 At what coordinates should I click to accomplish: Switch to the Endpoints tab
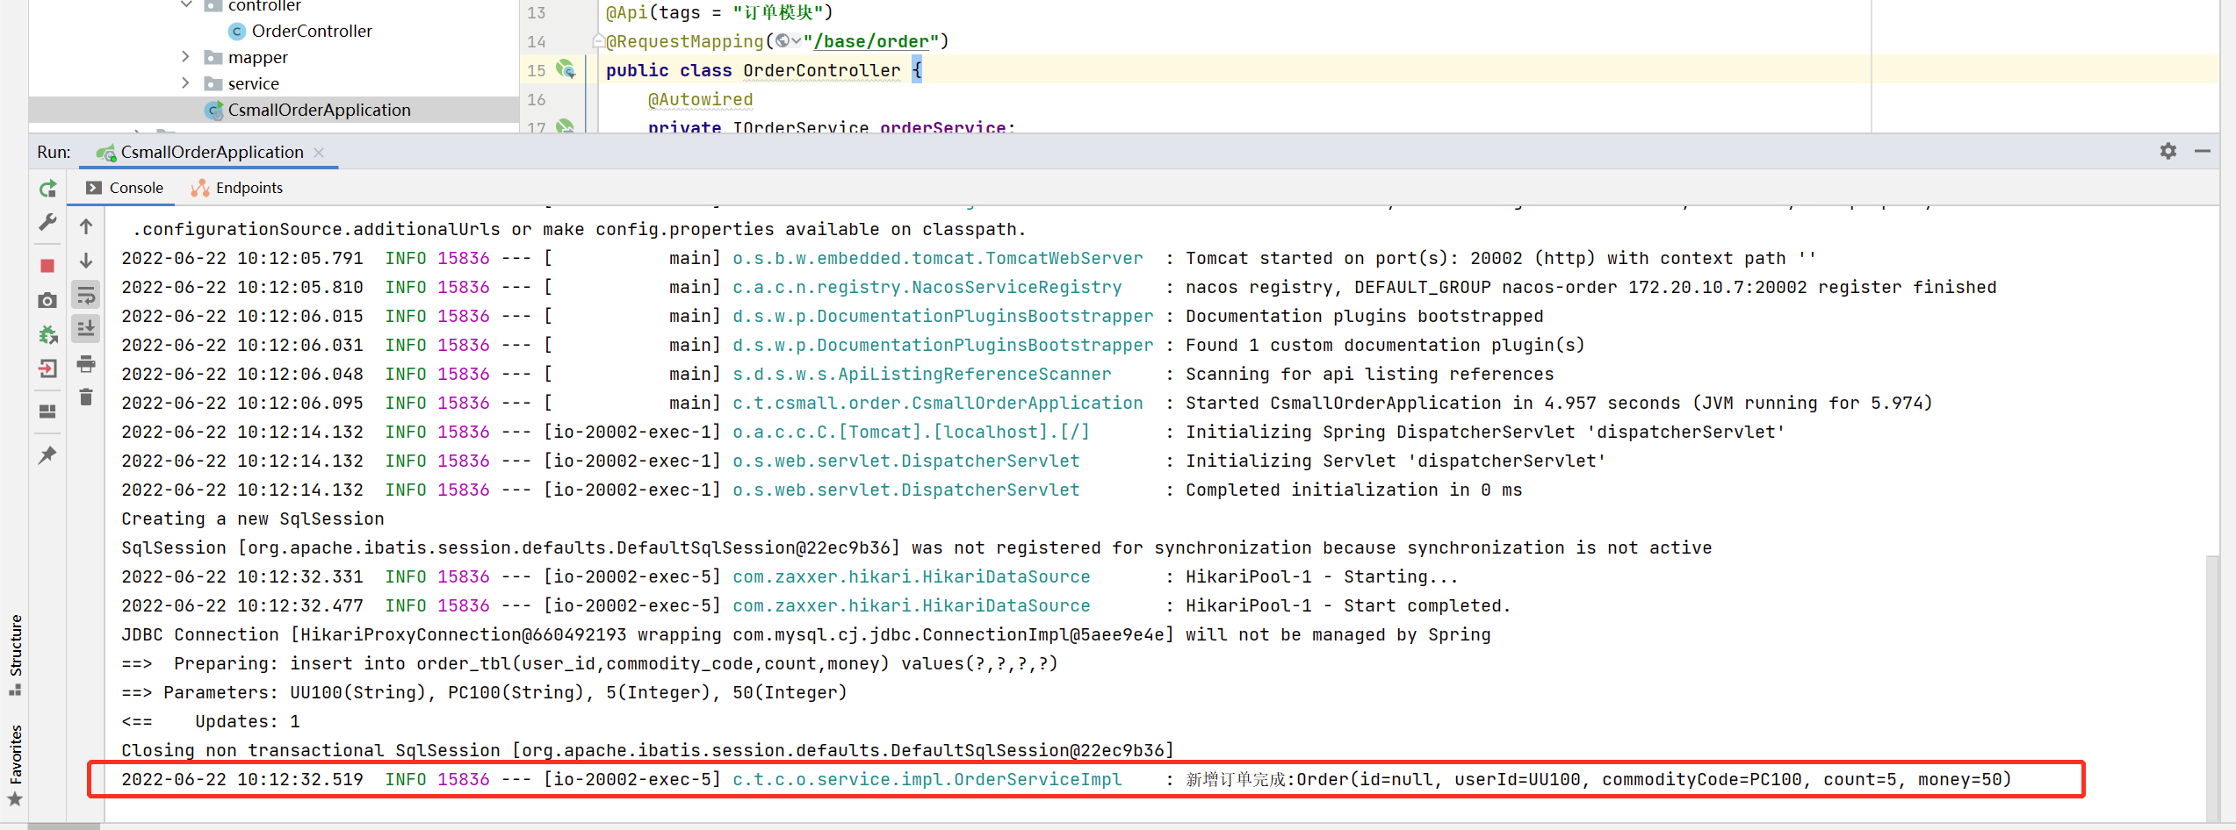[237, 188]
